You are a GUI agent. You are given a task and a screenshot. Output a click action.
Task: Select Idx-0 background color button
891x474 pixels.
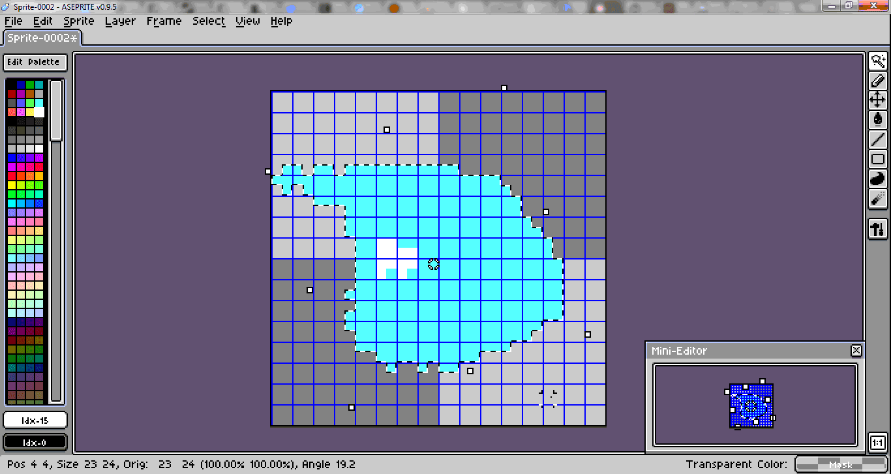pyautogui.click(x=35, y=441)
